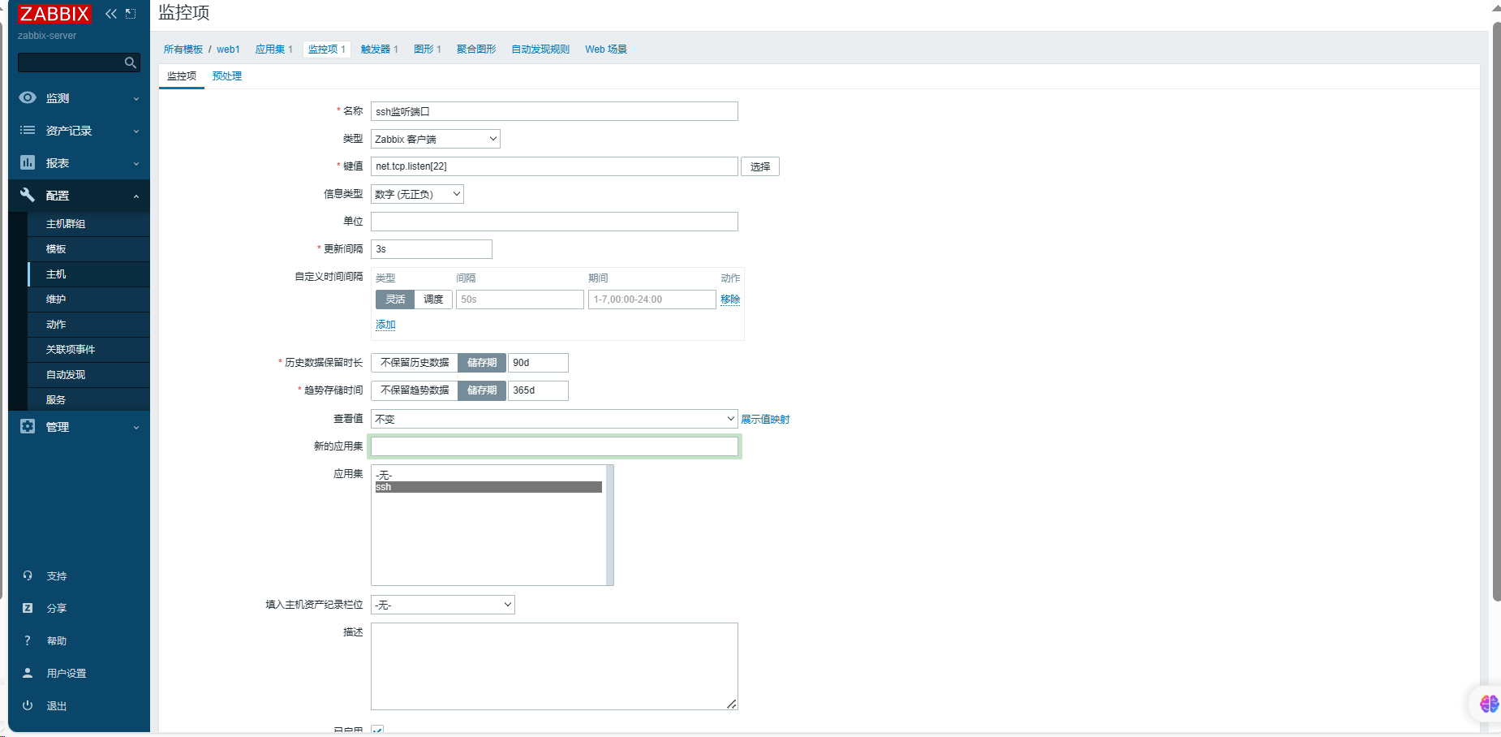Image resolution: width=1501 pixels, height=737 pixels.
Task: Choose 不保留历史数据 option
Action: [x=415, y=363]
